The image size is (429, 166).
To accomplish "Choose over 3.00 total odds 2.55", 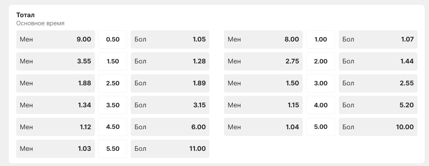I will pos(378,83).
